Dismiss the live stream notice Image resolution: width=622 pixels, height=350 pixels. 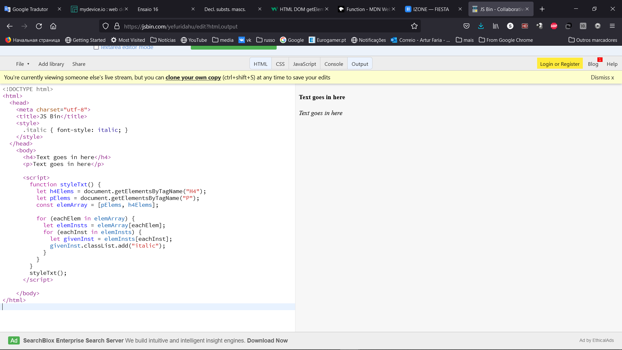[x=602, y=77]
